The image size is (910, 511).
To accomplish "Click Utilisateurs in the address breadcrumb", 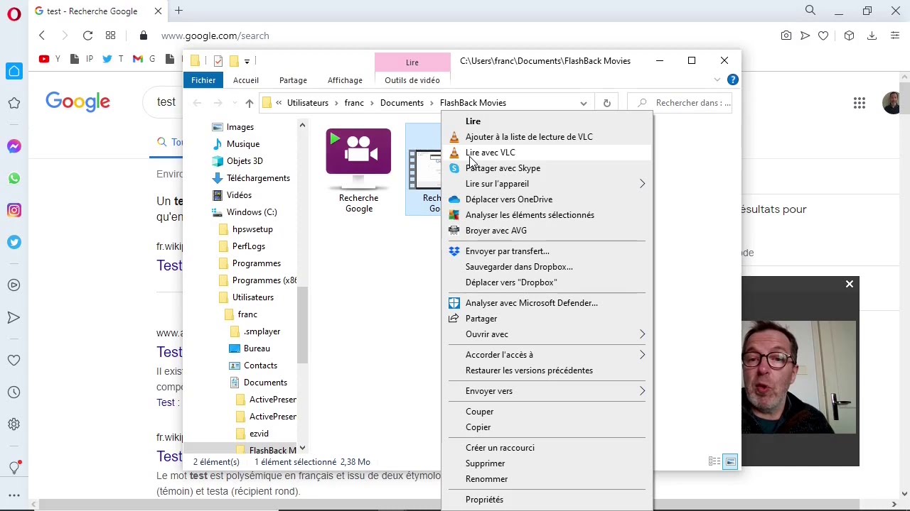I will [308, 103].
